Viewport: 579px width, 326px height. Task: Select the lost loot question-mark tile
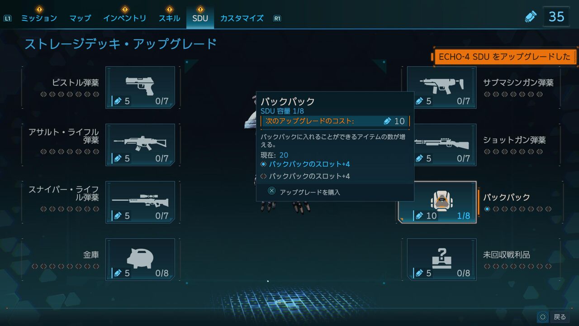pos(441,259)
